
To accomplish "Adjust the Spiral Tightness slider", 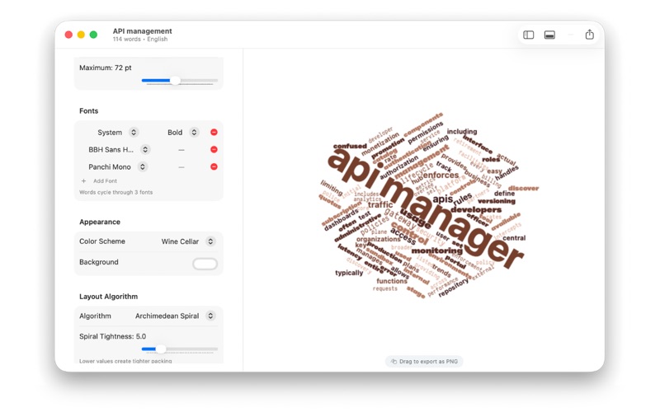I will 180,349.
